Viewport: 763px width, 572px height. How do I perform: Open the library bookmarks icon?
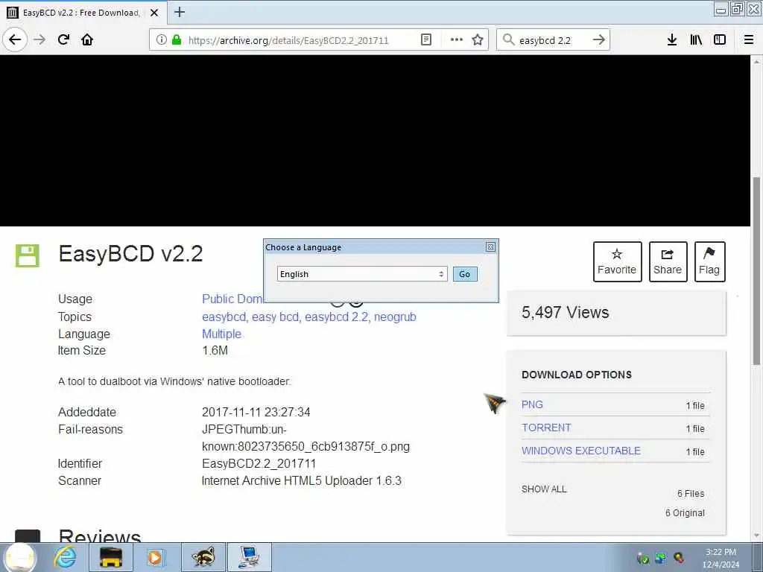(x=696, y=40)
